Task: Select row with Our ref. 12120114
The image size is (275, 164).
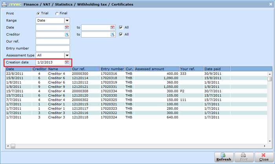Action: click(136, 78)
